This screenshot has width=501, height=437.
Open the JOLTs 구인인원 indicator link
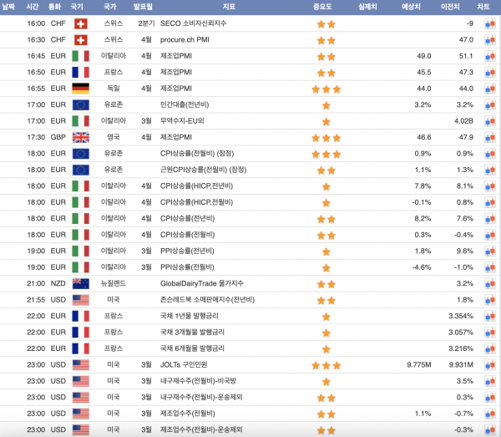coord(190,365)
